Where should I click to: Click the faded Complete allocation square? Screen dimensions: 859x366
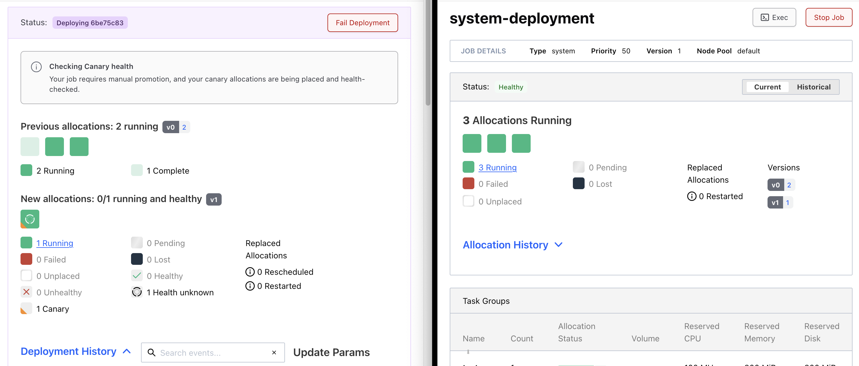[x=30, y=146]
